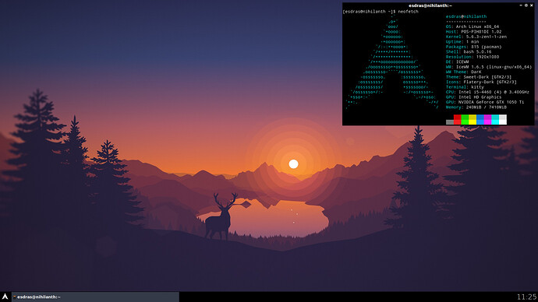Image resolution: width=538 pixels, height=302 pixels.
Task: Maximize the kitty terminal window
Action: tap(526, 5)
